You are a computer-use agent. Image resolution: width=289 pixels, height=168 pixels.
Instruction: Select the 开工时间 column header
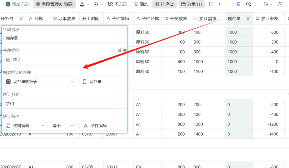point(91,18)
